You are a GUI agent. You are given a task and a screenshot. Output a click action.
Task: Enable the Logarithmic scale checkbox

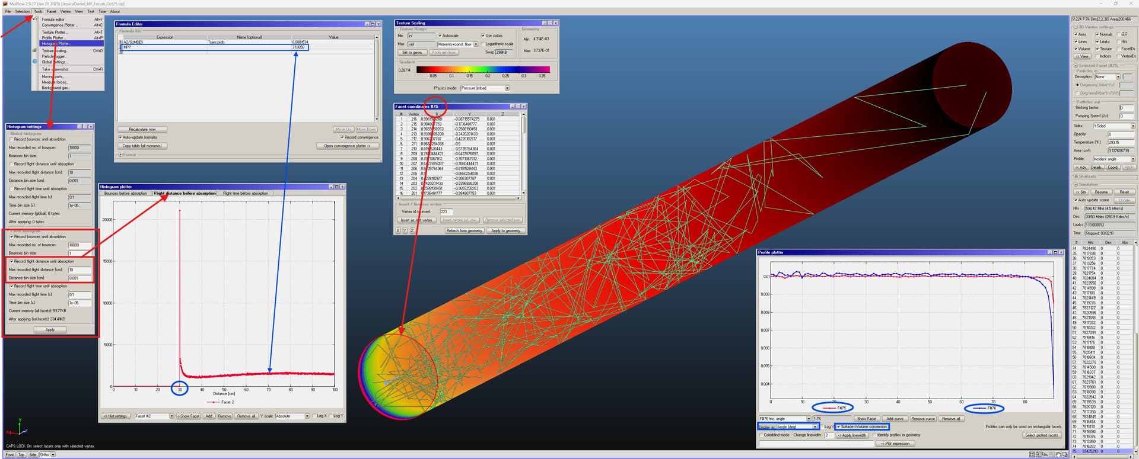(483, 44)
